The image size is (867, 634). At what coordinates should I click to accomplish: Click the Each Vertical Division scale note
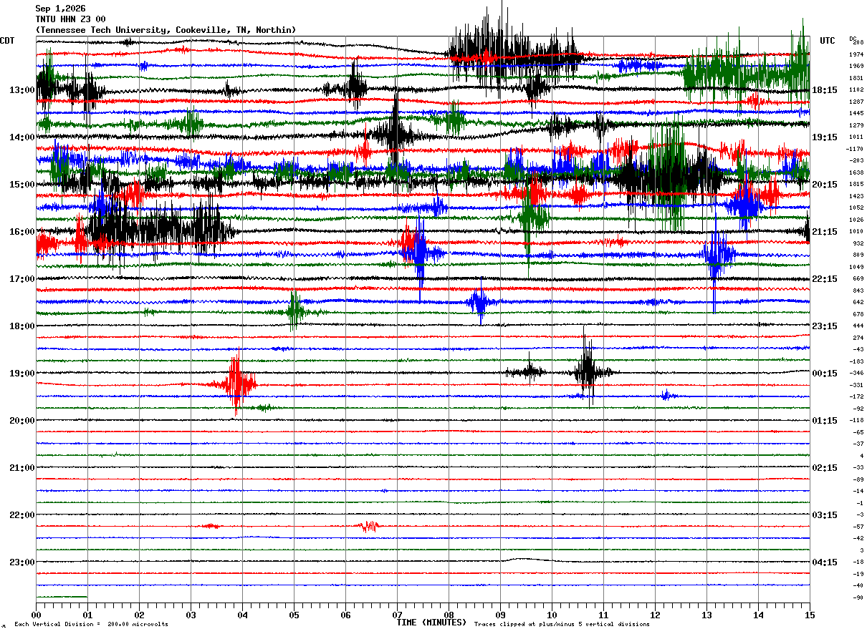coord(91,625)
